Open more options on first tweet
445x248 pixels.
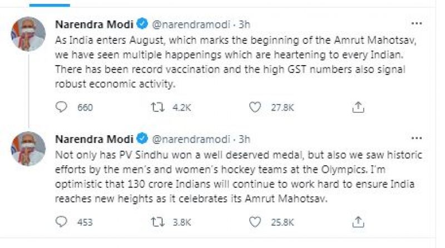pyautogui.click(x=416, y=24)
